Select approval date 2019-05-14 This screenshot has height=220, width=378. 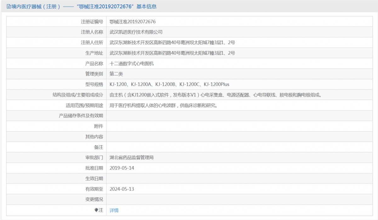click(122, 168)
